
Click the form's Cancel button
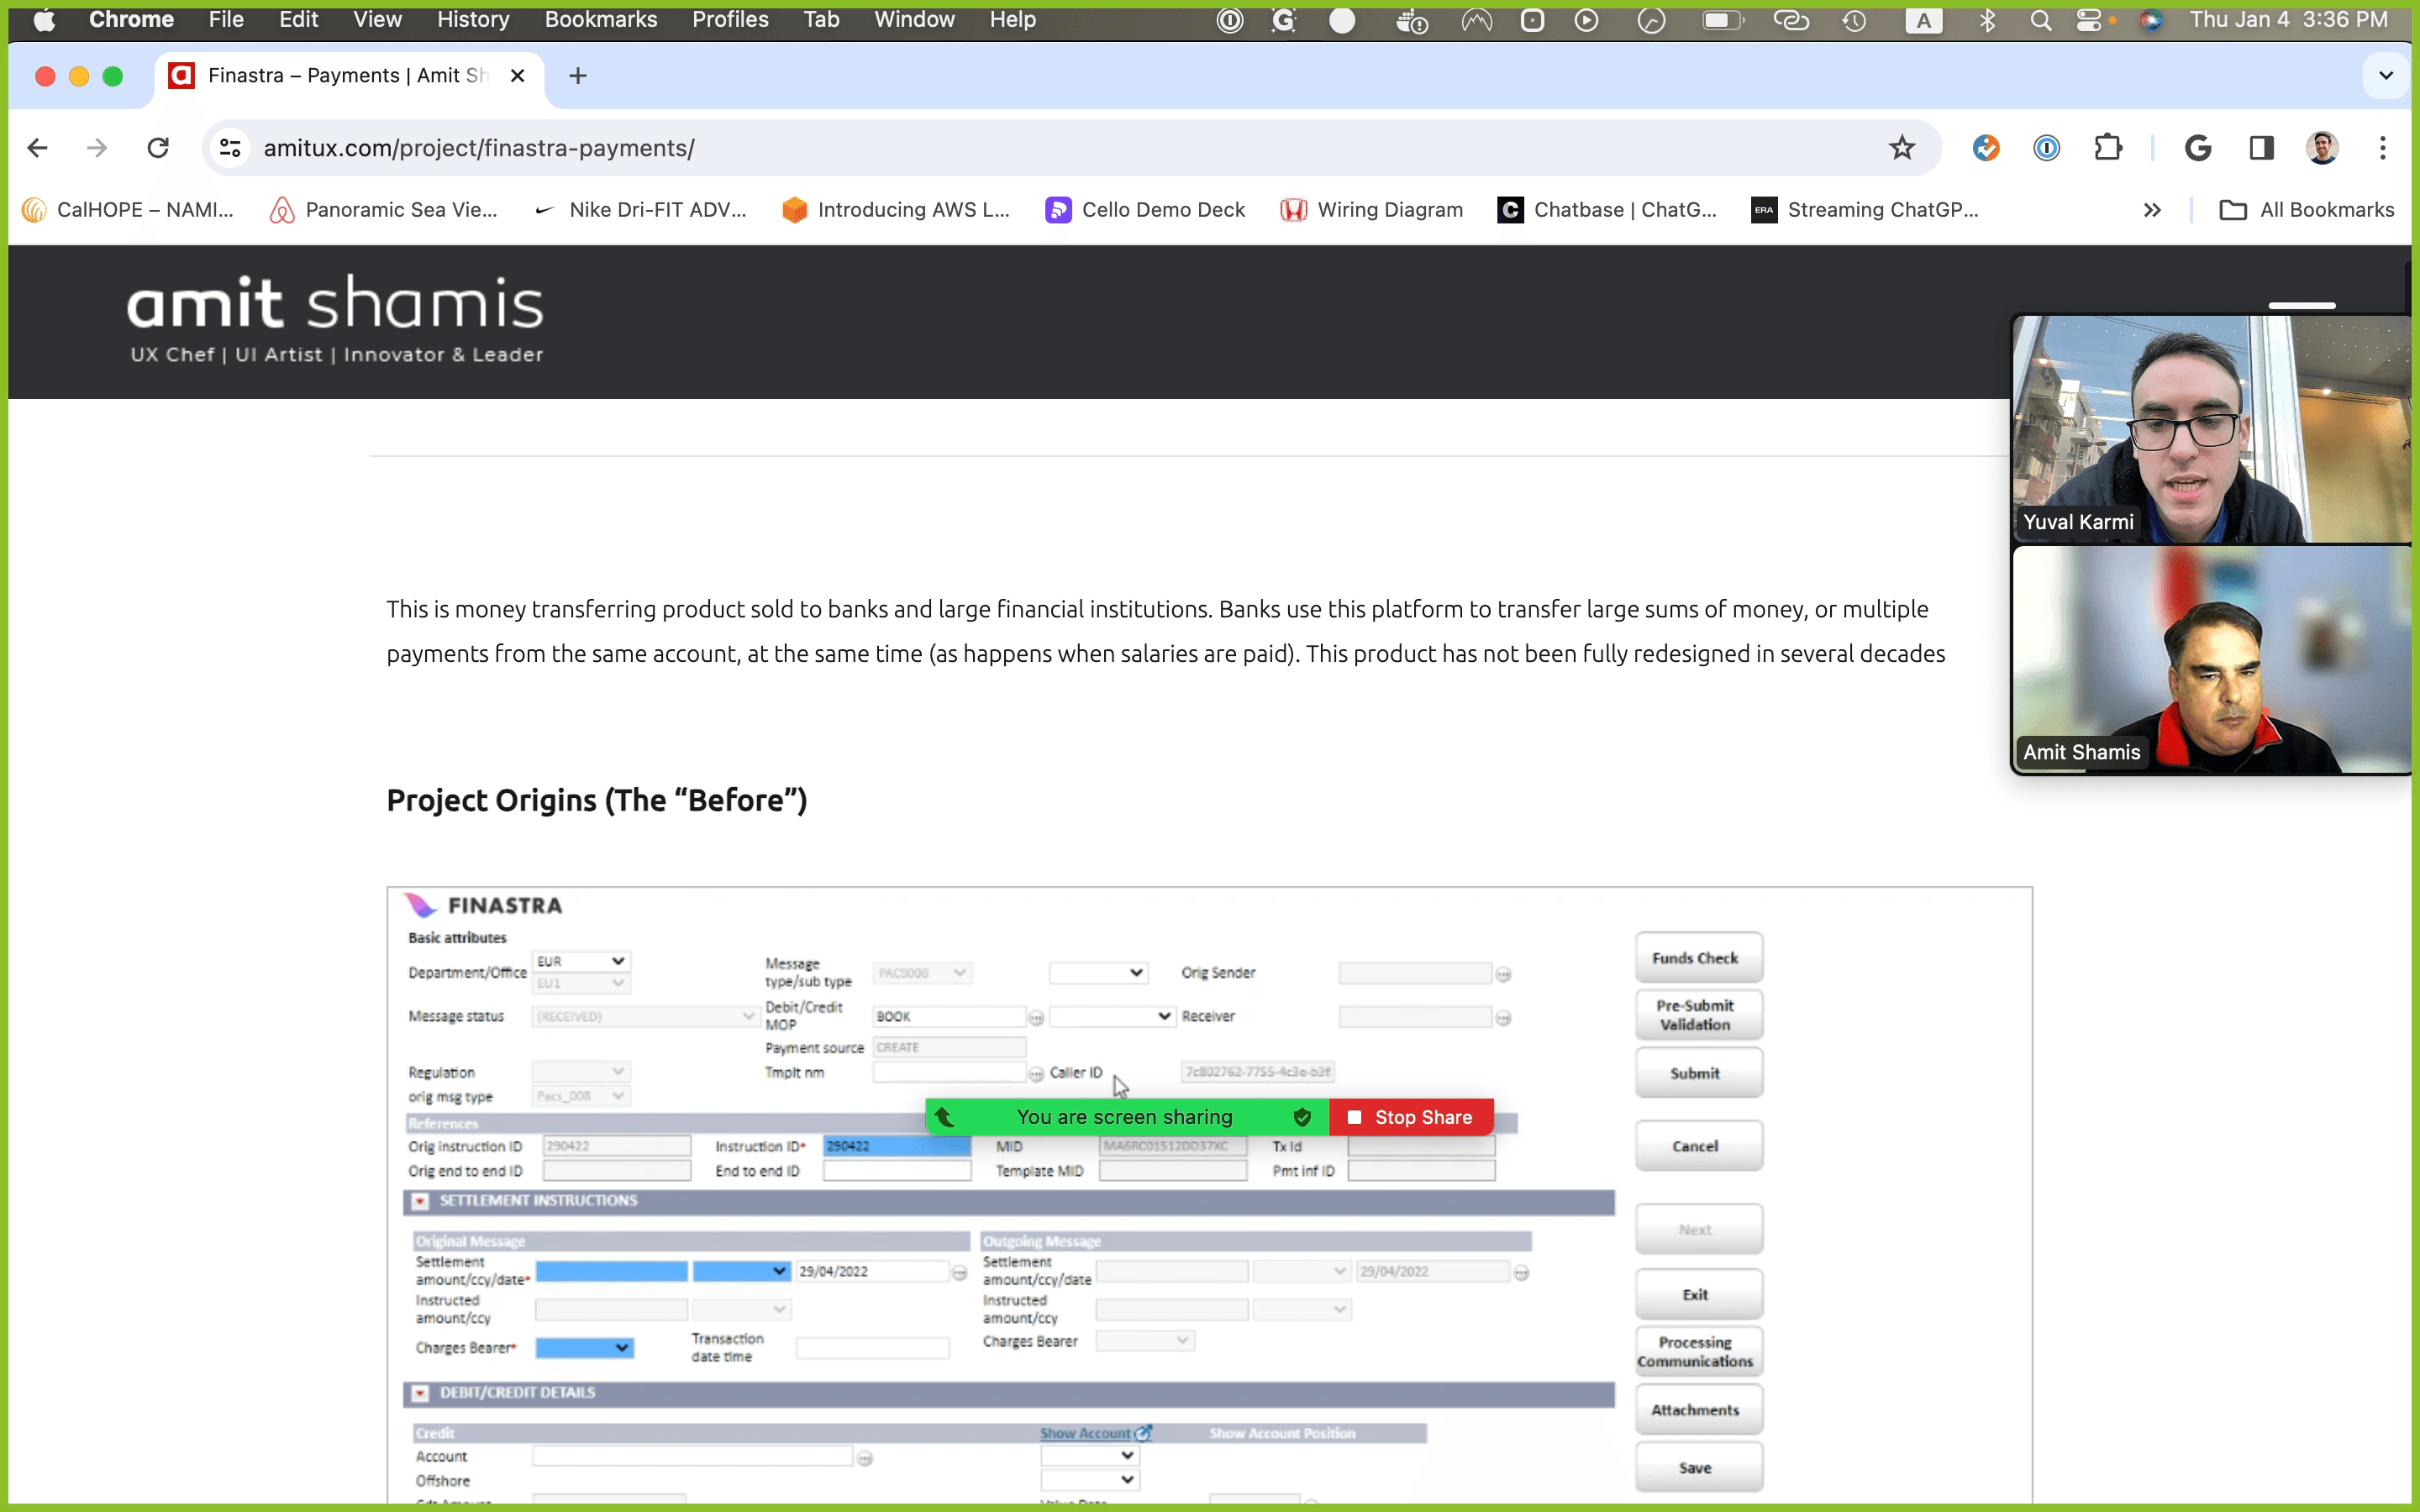[1698, 1146]
